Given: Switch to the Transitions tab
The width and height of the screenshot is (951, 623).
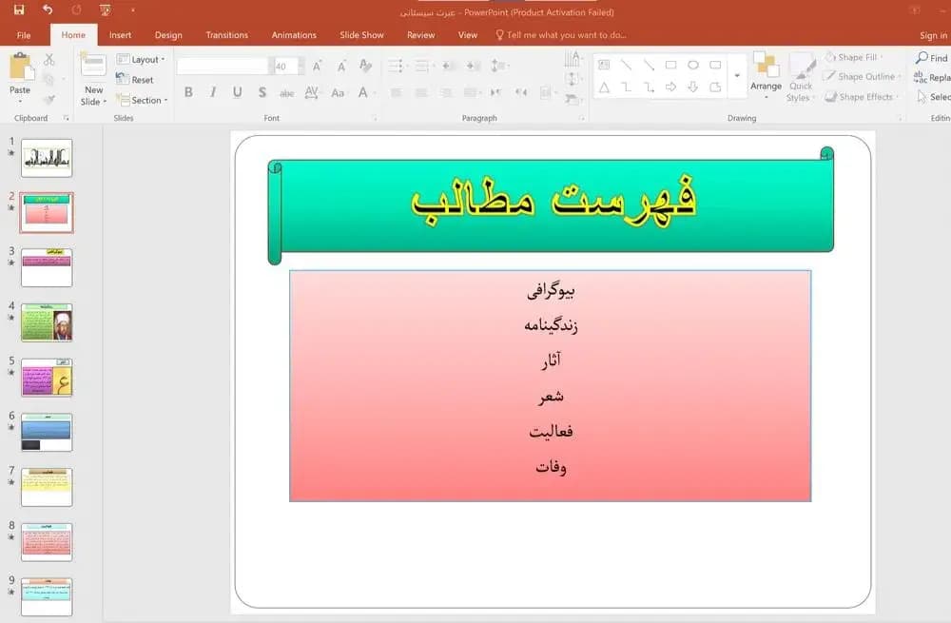Looking at the screenshot, I should coord(227,35).
